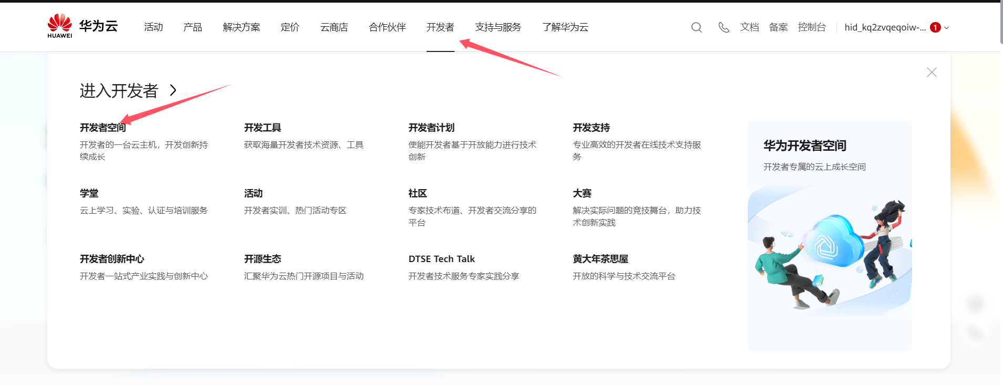The width and height of the screenshot is (1003, 385).
Task: Click the chevron beside 进入开发者
Action: (173, 90)
